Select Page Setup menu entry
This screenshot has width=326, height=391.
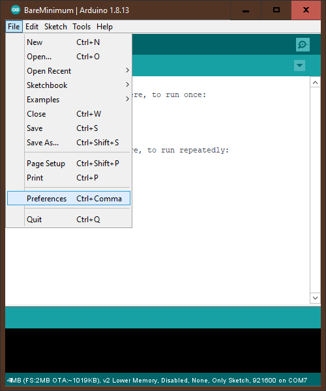68,164
